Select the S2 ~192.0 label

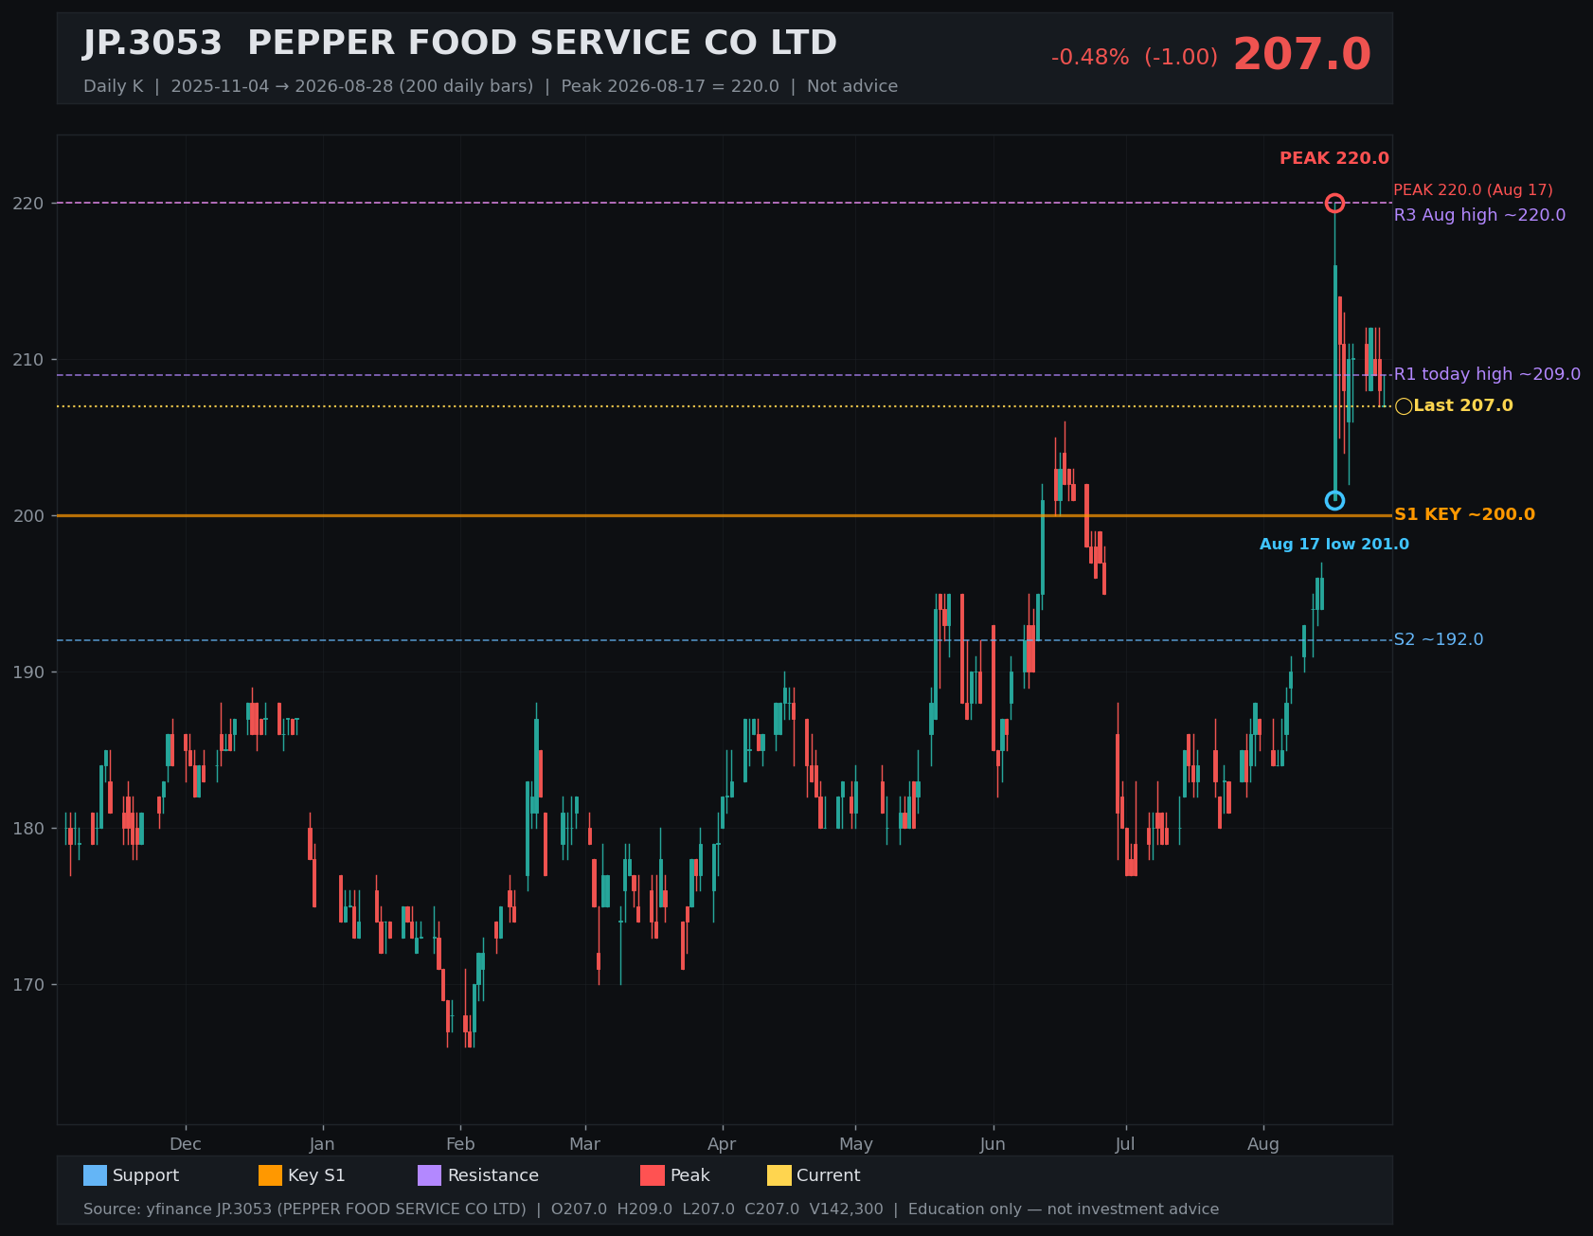coord(1439,639)
